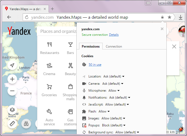Viewport: 187px width, 136px height.
Task: Click the London label on map
Action: point(25,68)
